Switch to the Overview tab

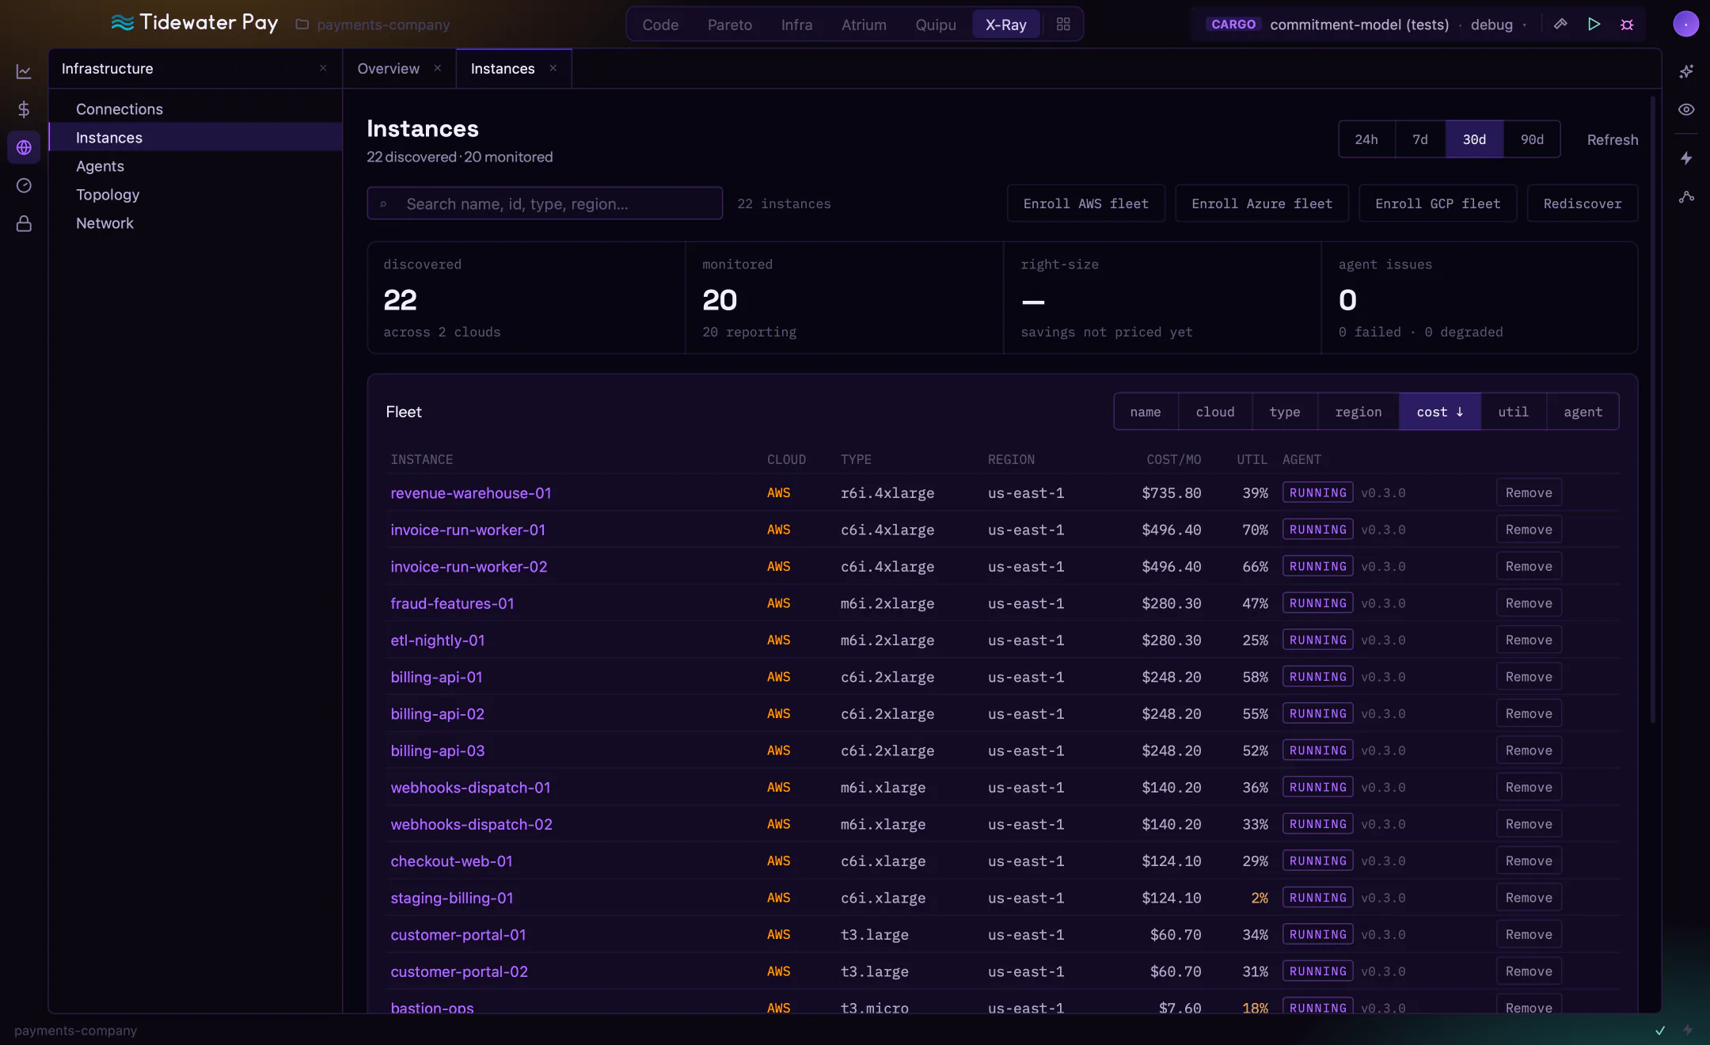(x=388, y=69)
